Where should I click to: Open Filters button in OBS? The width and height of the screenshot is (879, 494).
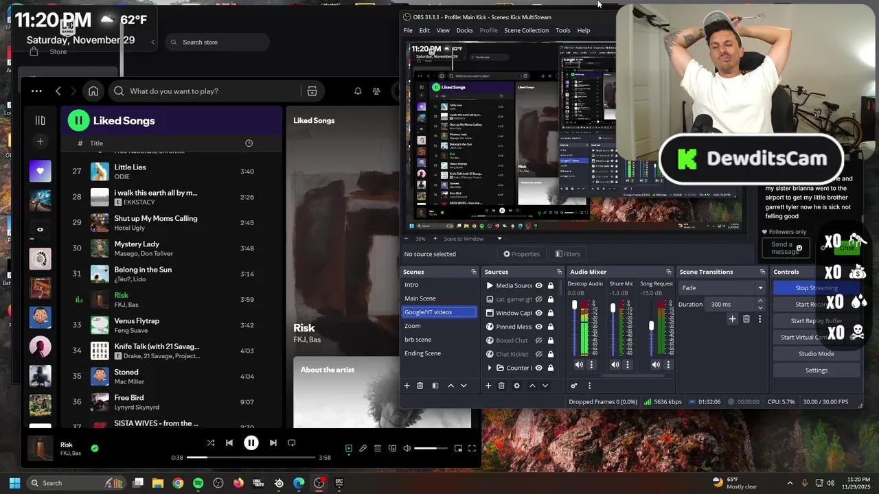click(567, 254)
